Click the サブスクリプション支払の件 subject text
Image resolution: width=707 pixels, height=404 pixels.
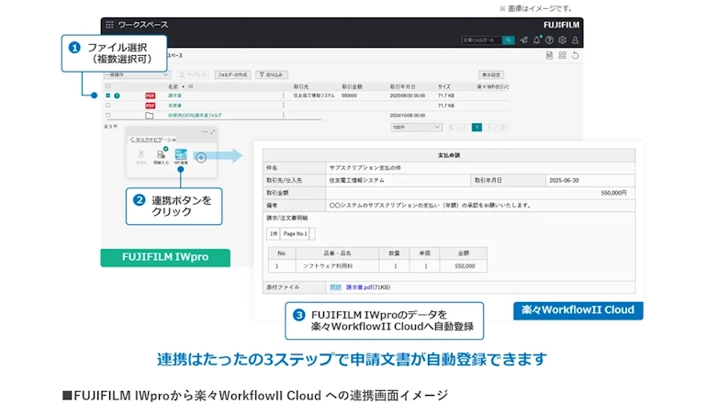click(x=365, y=168)
